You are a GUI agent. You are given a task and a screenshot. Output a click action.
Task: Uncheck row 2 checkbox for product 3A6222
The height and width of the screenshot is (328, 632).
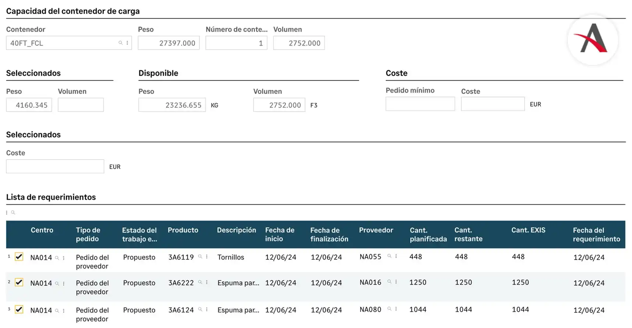pos(19,282)
